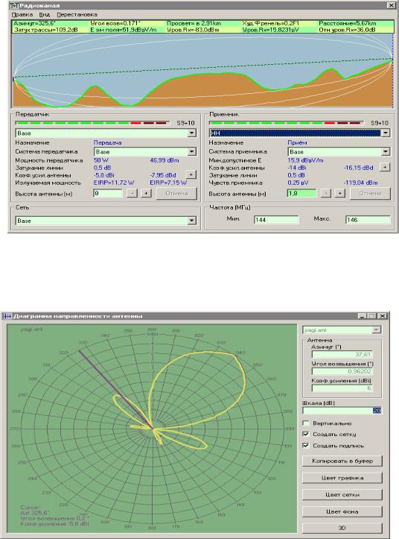Minimize the antenna diagram window
Image resolution: width=399 pixels, height=539 pixels.
(362, 316)
